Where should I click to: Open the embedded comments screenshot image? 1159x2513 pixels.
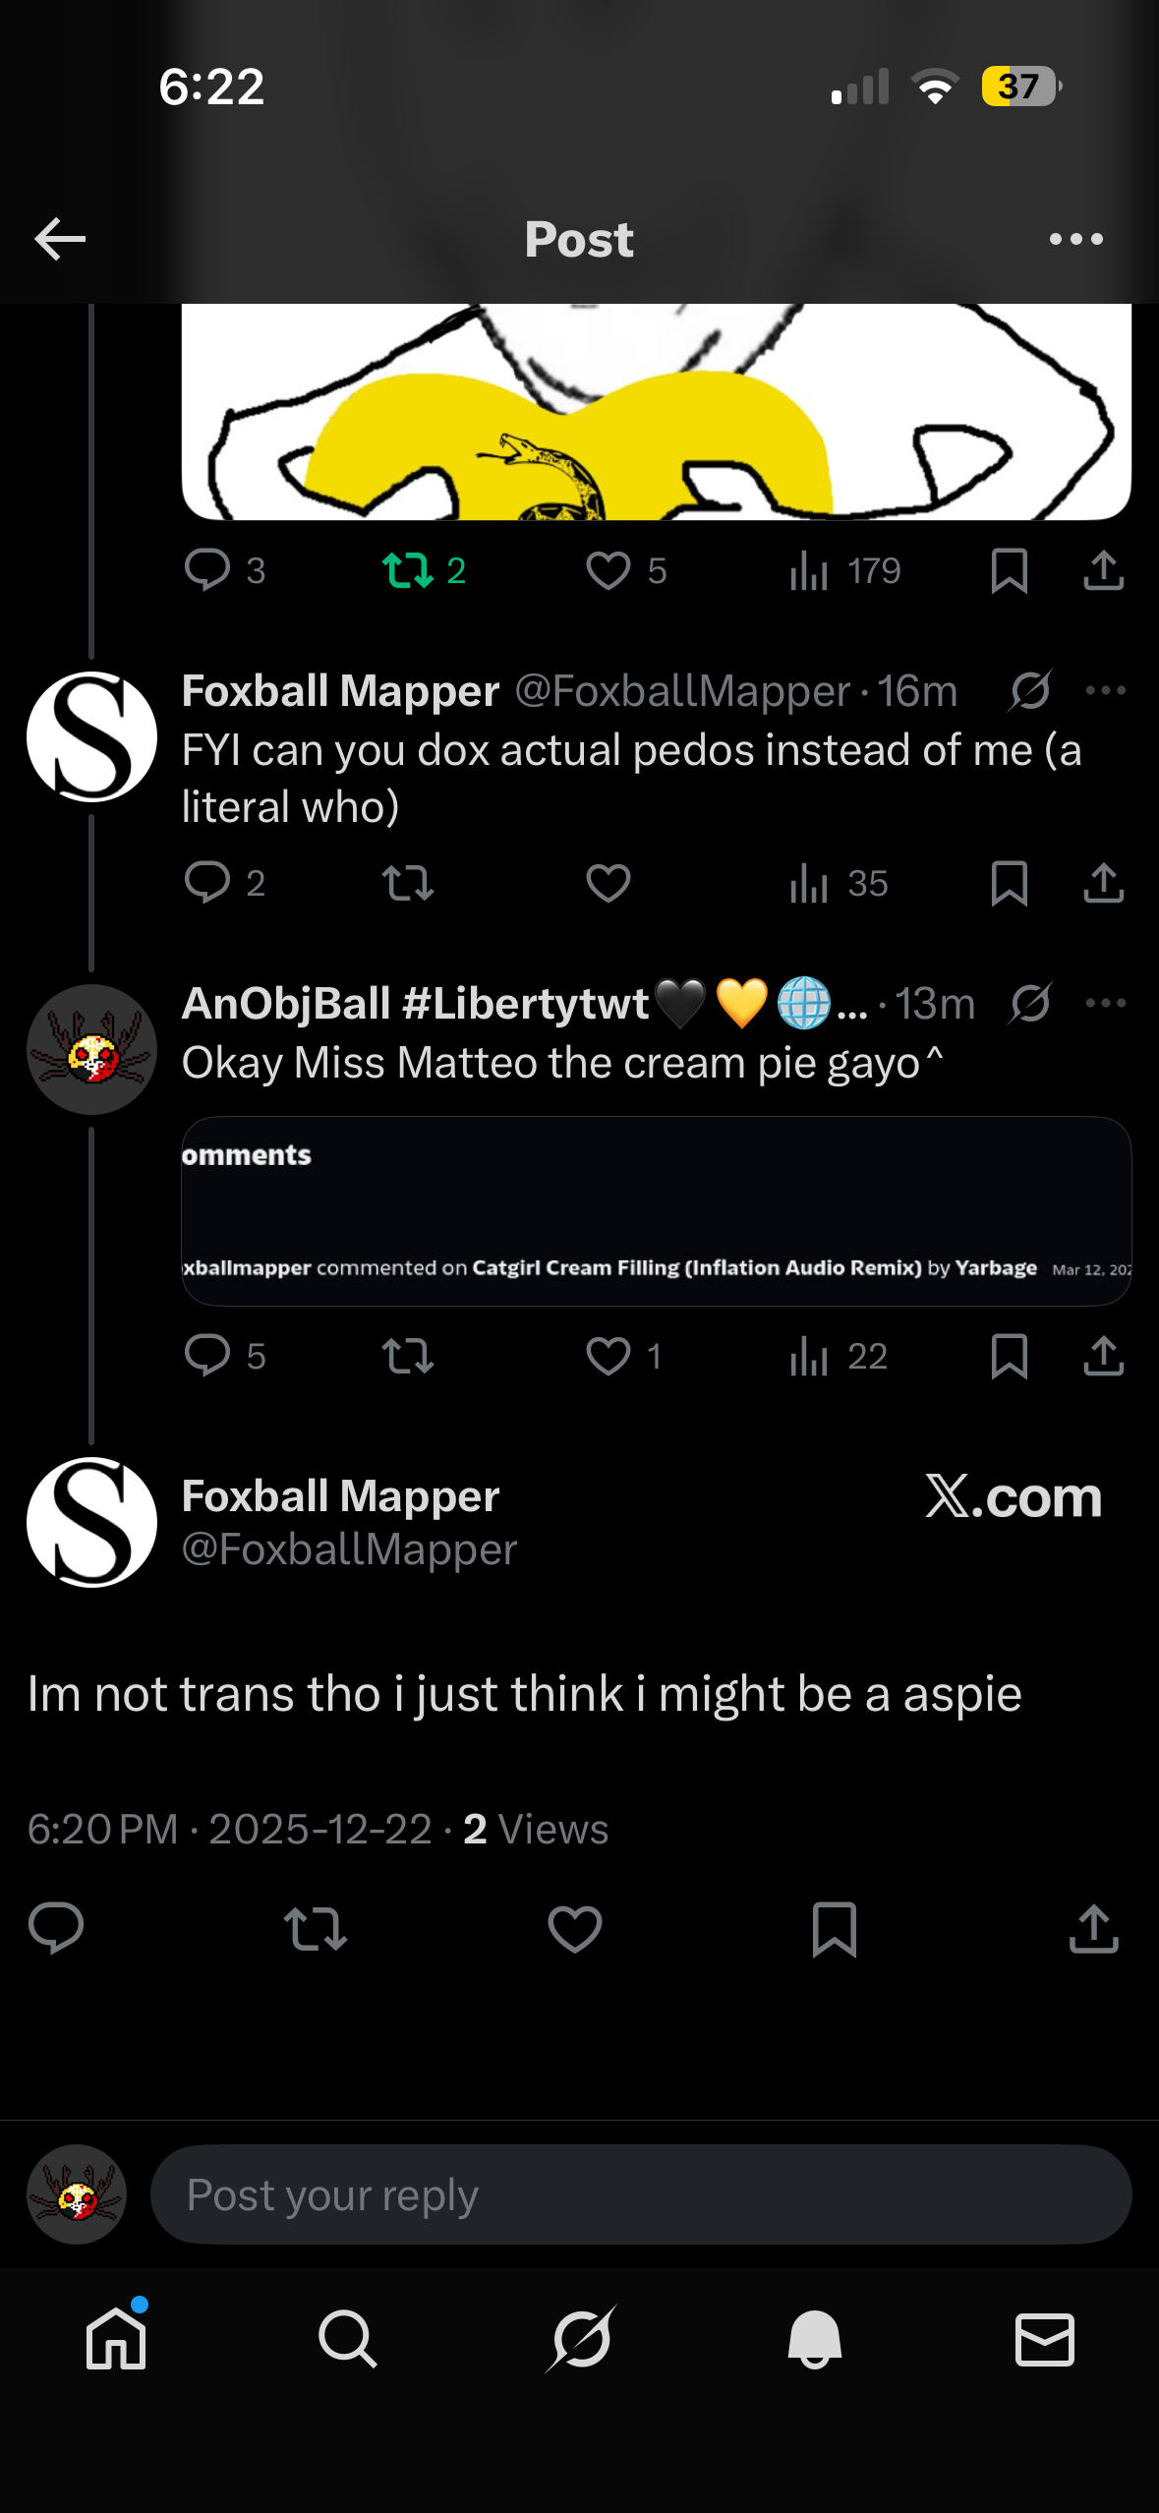[656, 1210]
